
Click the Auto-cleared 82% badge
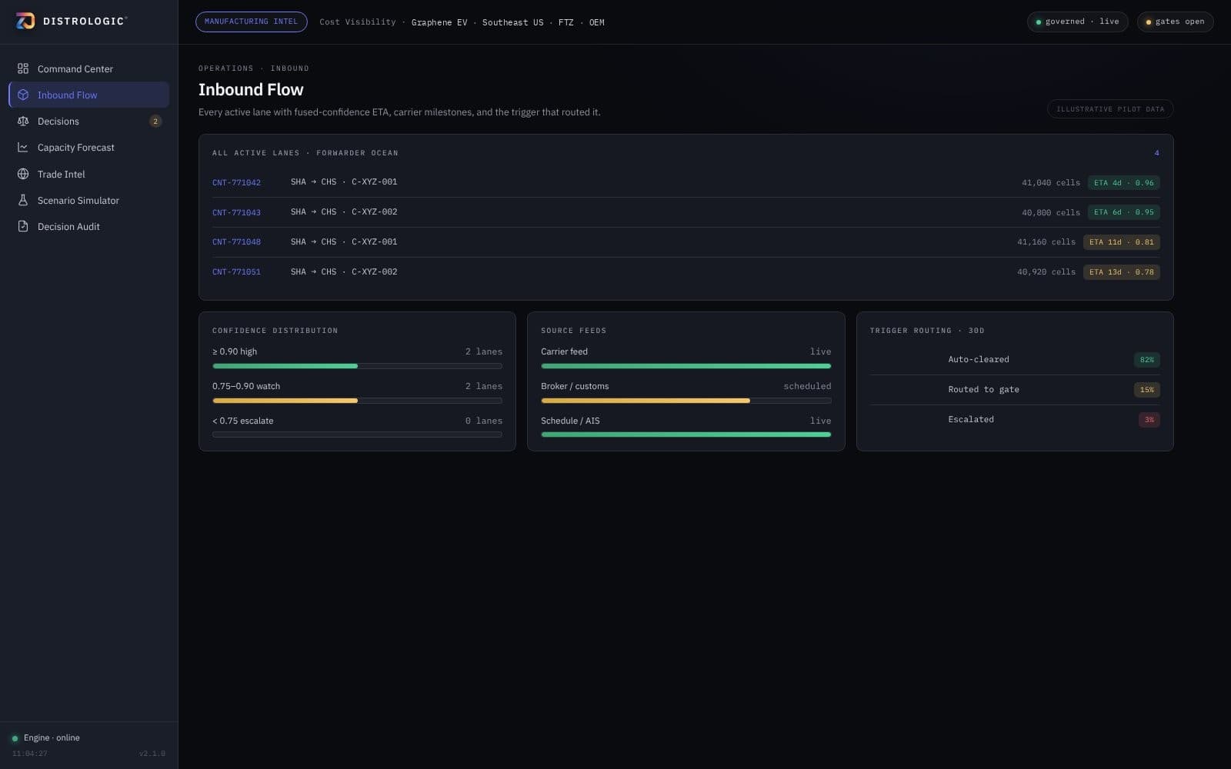point(1146,360)
